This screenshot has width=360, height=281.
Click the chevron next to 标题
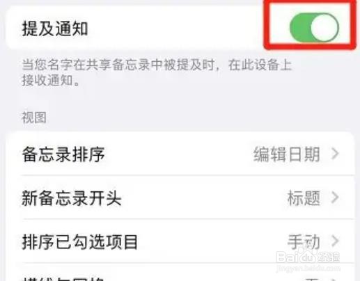click(x=335, y=198)
